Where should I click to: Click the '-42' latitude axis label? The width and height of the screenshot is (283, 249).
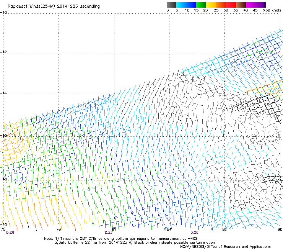pos(3,52)
